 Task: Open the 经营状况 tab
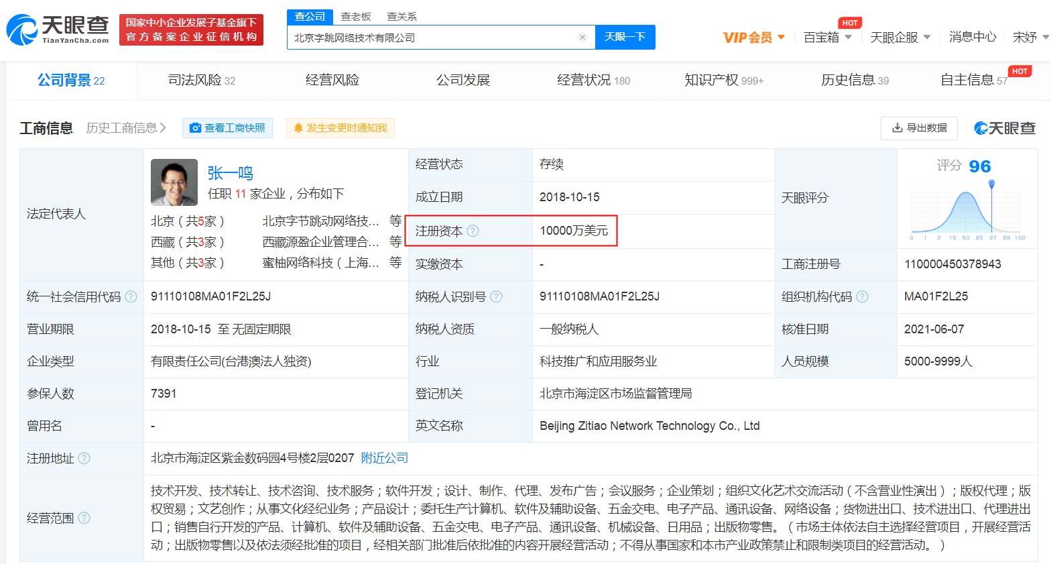click(593, 80)
